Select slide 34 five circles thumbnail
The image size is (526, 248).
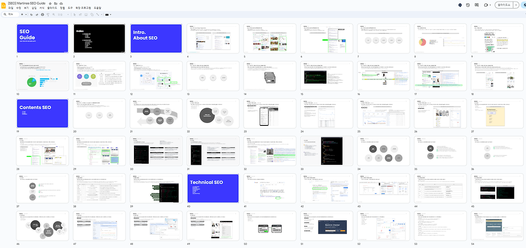click(383, 151)
